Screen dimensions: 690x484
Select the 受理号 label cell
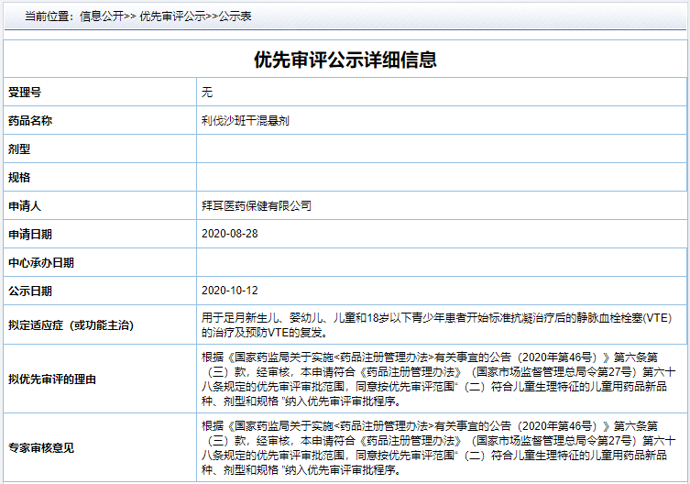[x=100, y=92]
